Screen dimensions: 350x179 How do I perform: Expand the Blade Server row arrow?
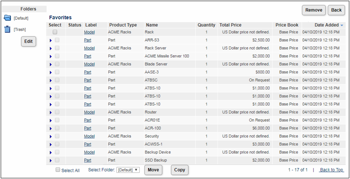pos(51,64)
